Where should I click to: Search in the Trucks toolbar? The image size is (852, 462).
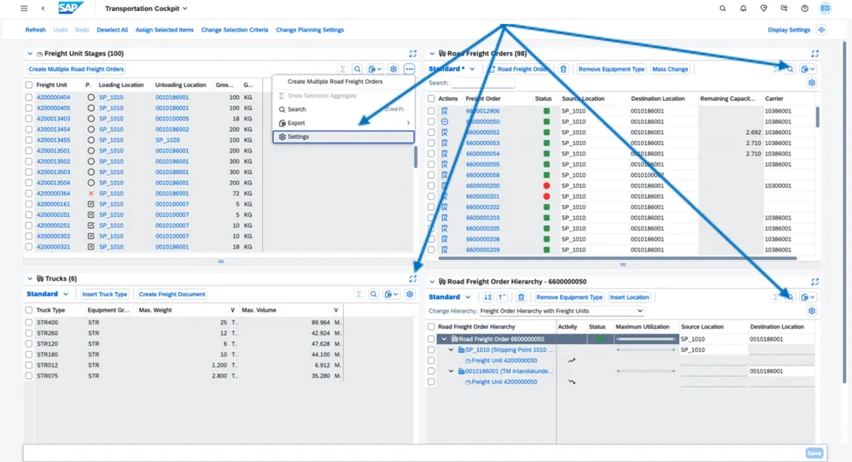pyautogui.click(x=374, y=294)
